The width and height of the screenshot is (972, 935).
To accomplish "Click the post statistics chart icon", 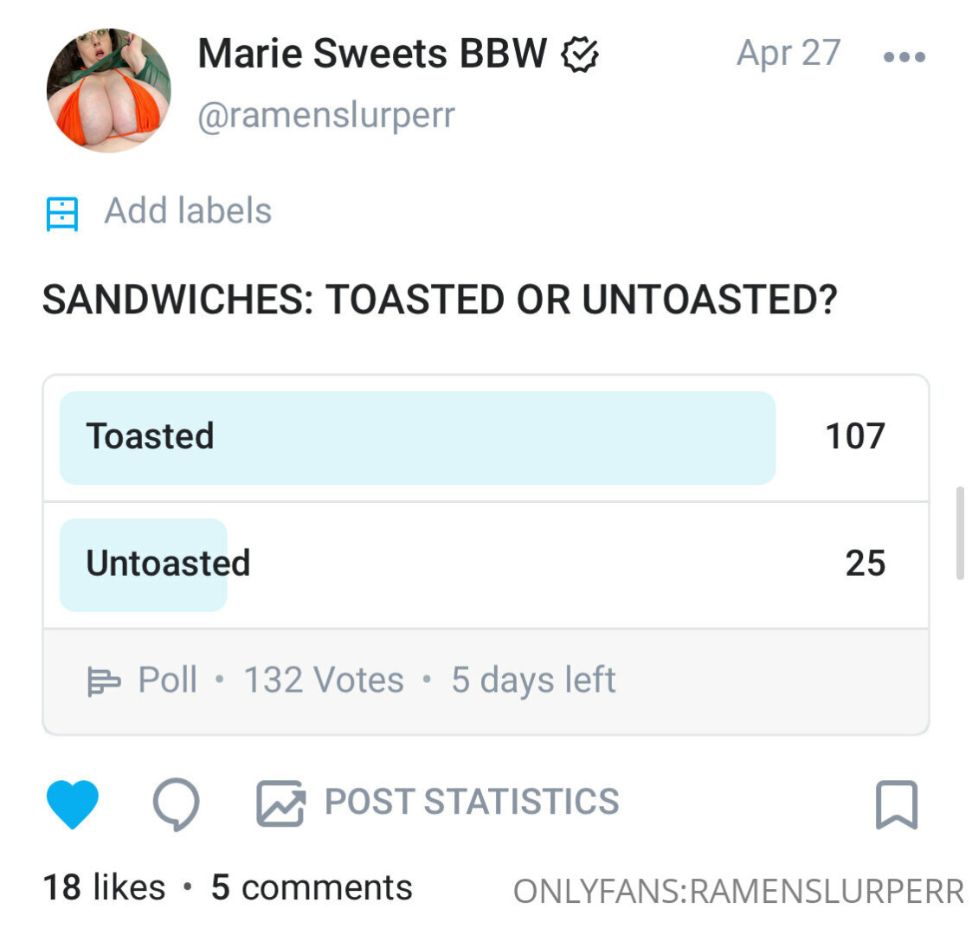I will 280,803.
